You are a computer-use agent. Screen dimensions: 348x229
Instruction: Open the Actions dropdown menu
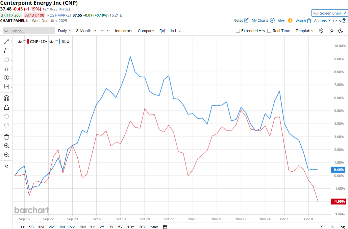(322, 21)
